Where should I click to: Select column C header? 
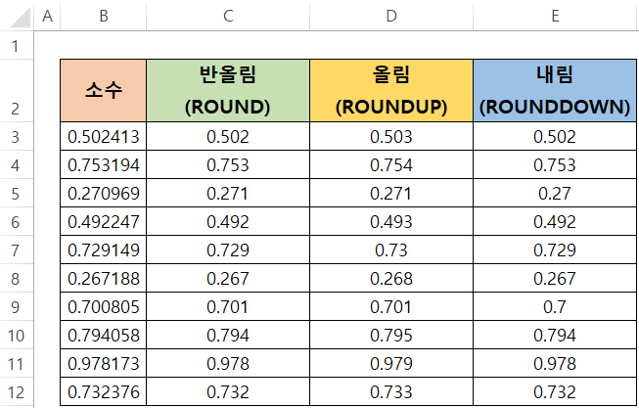(x=228, y=16)
